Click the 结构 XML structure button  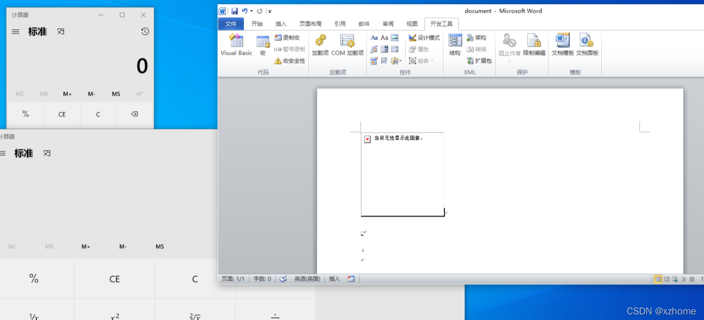tap(455, 44)
